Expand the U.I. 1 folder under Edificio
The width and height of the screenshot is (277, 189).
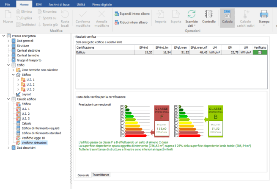[18, 80]
